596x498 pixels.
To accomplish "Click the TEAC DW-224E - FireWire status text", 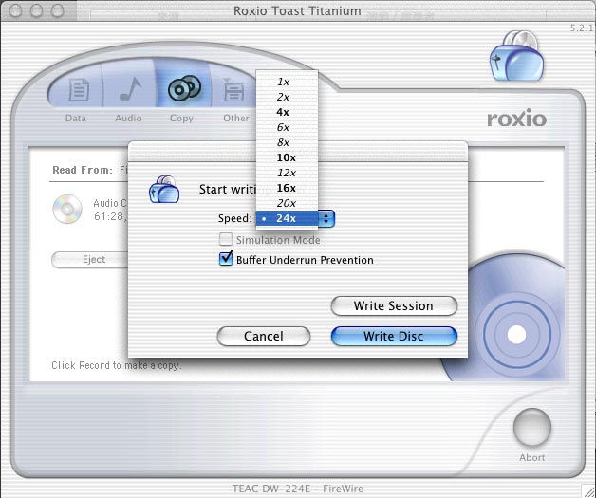I will [298, 489].
